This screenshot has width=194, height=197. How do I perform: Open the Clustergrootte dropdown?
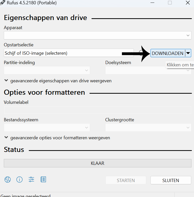click(148, 128)
